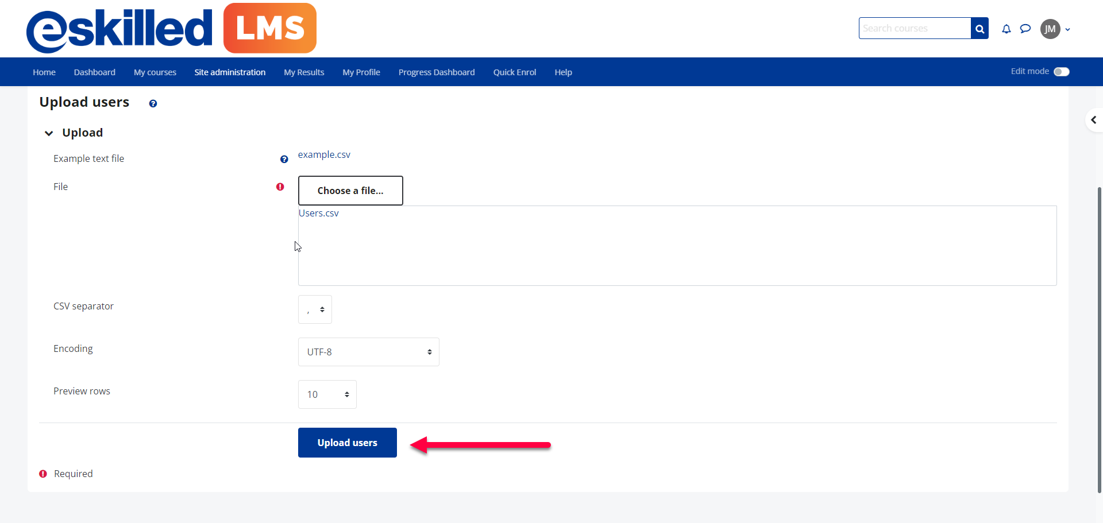The image size is (1103, 523).
Task: Open the Preview rows dropdown
Action: [327, 394]
